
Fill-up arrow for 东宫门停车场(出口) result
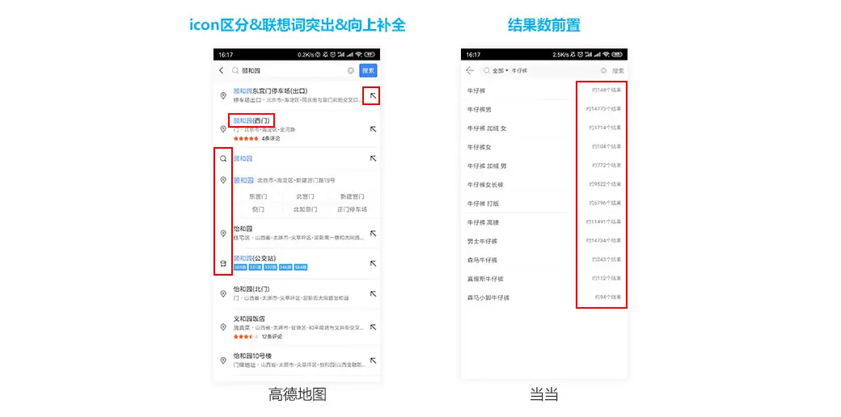(x=374, y=96)
